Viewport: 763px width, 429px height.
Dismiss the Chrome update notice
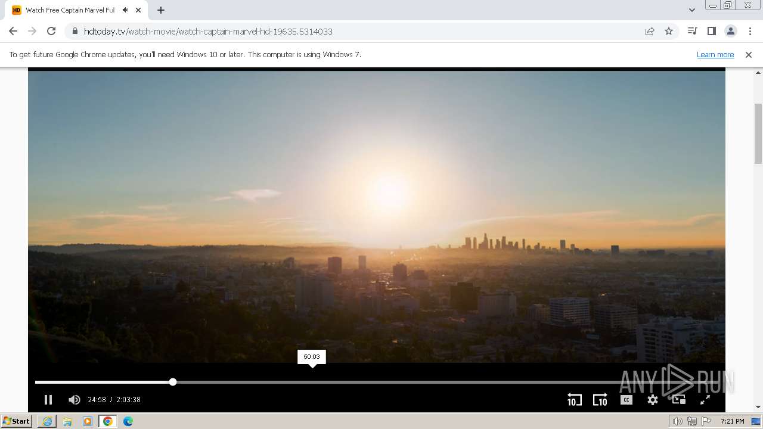click(749, 55)
